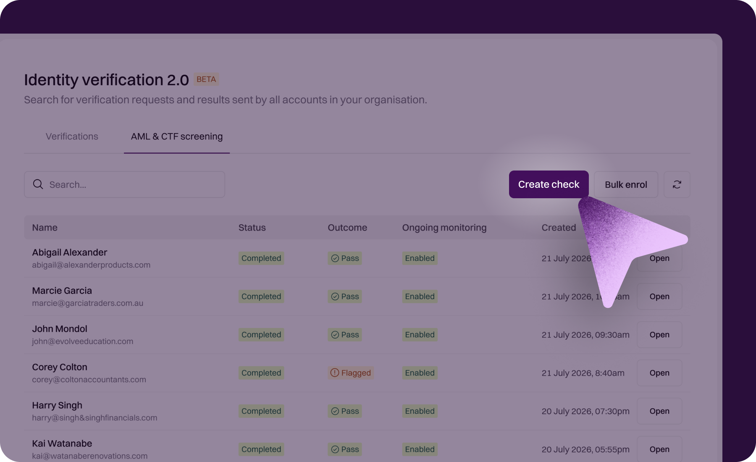
Task: Click date 21 July 2026, 09:30am
Action: click(x=585, y=335)
